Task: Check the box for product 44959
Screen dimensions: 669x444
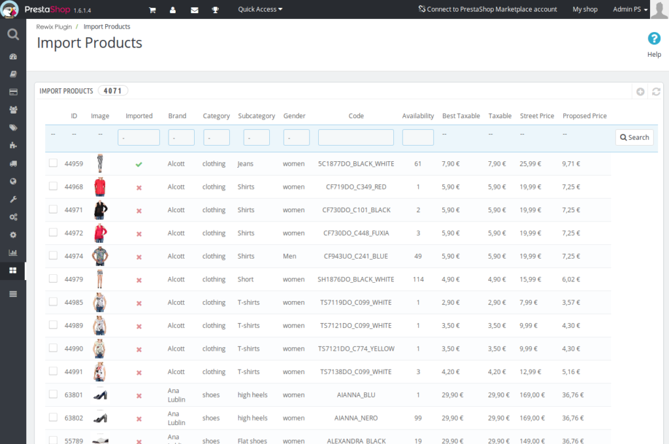Action: [53, 163]
